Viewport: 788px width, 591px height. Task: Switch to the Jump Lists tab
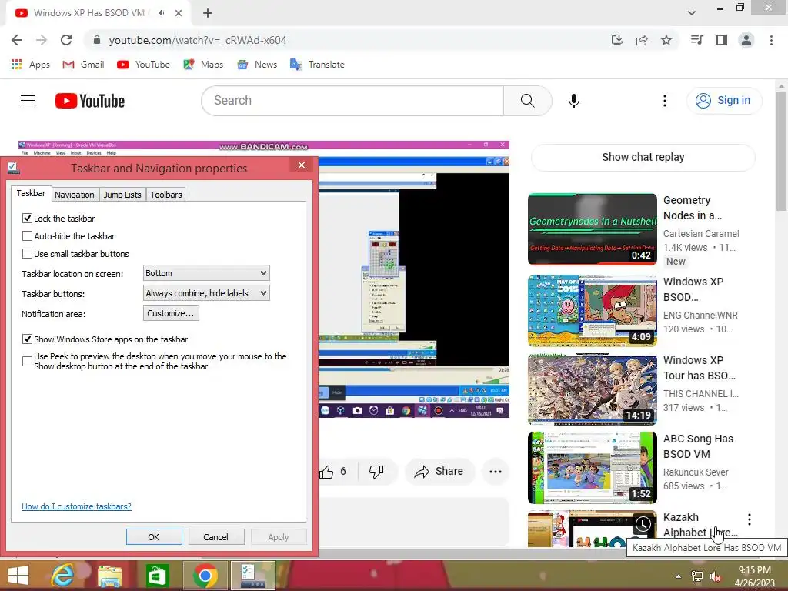[x=122, y=195]
